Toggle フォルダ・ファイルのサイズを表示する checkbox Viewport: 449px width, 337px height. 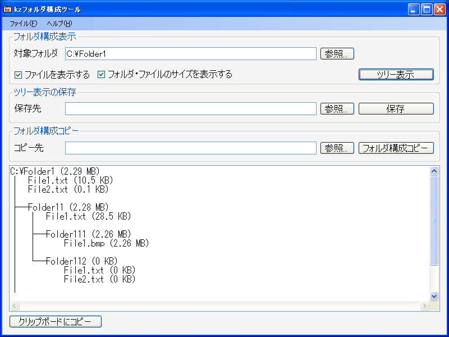click(x=101, y=75)
